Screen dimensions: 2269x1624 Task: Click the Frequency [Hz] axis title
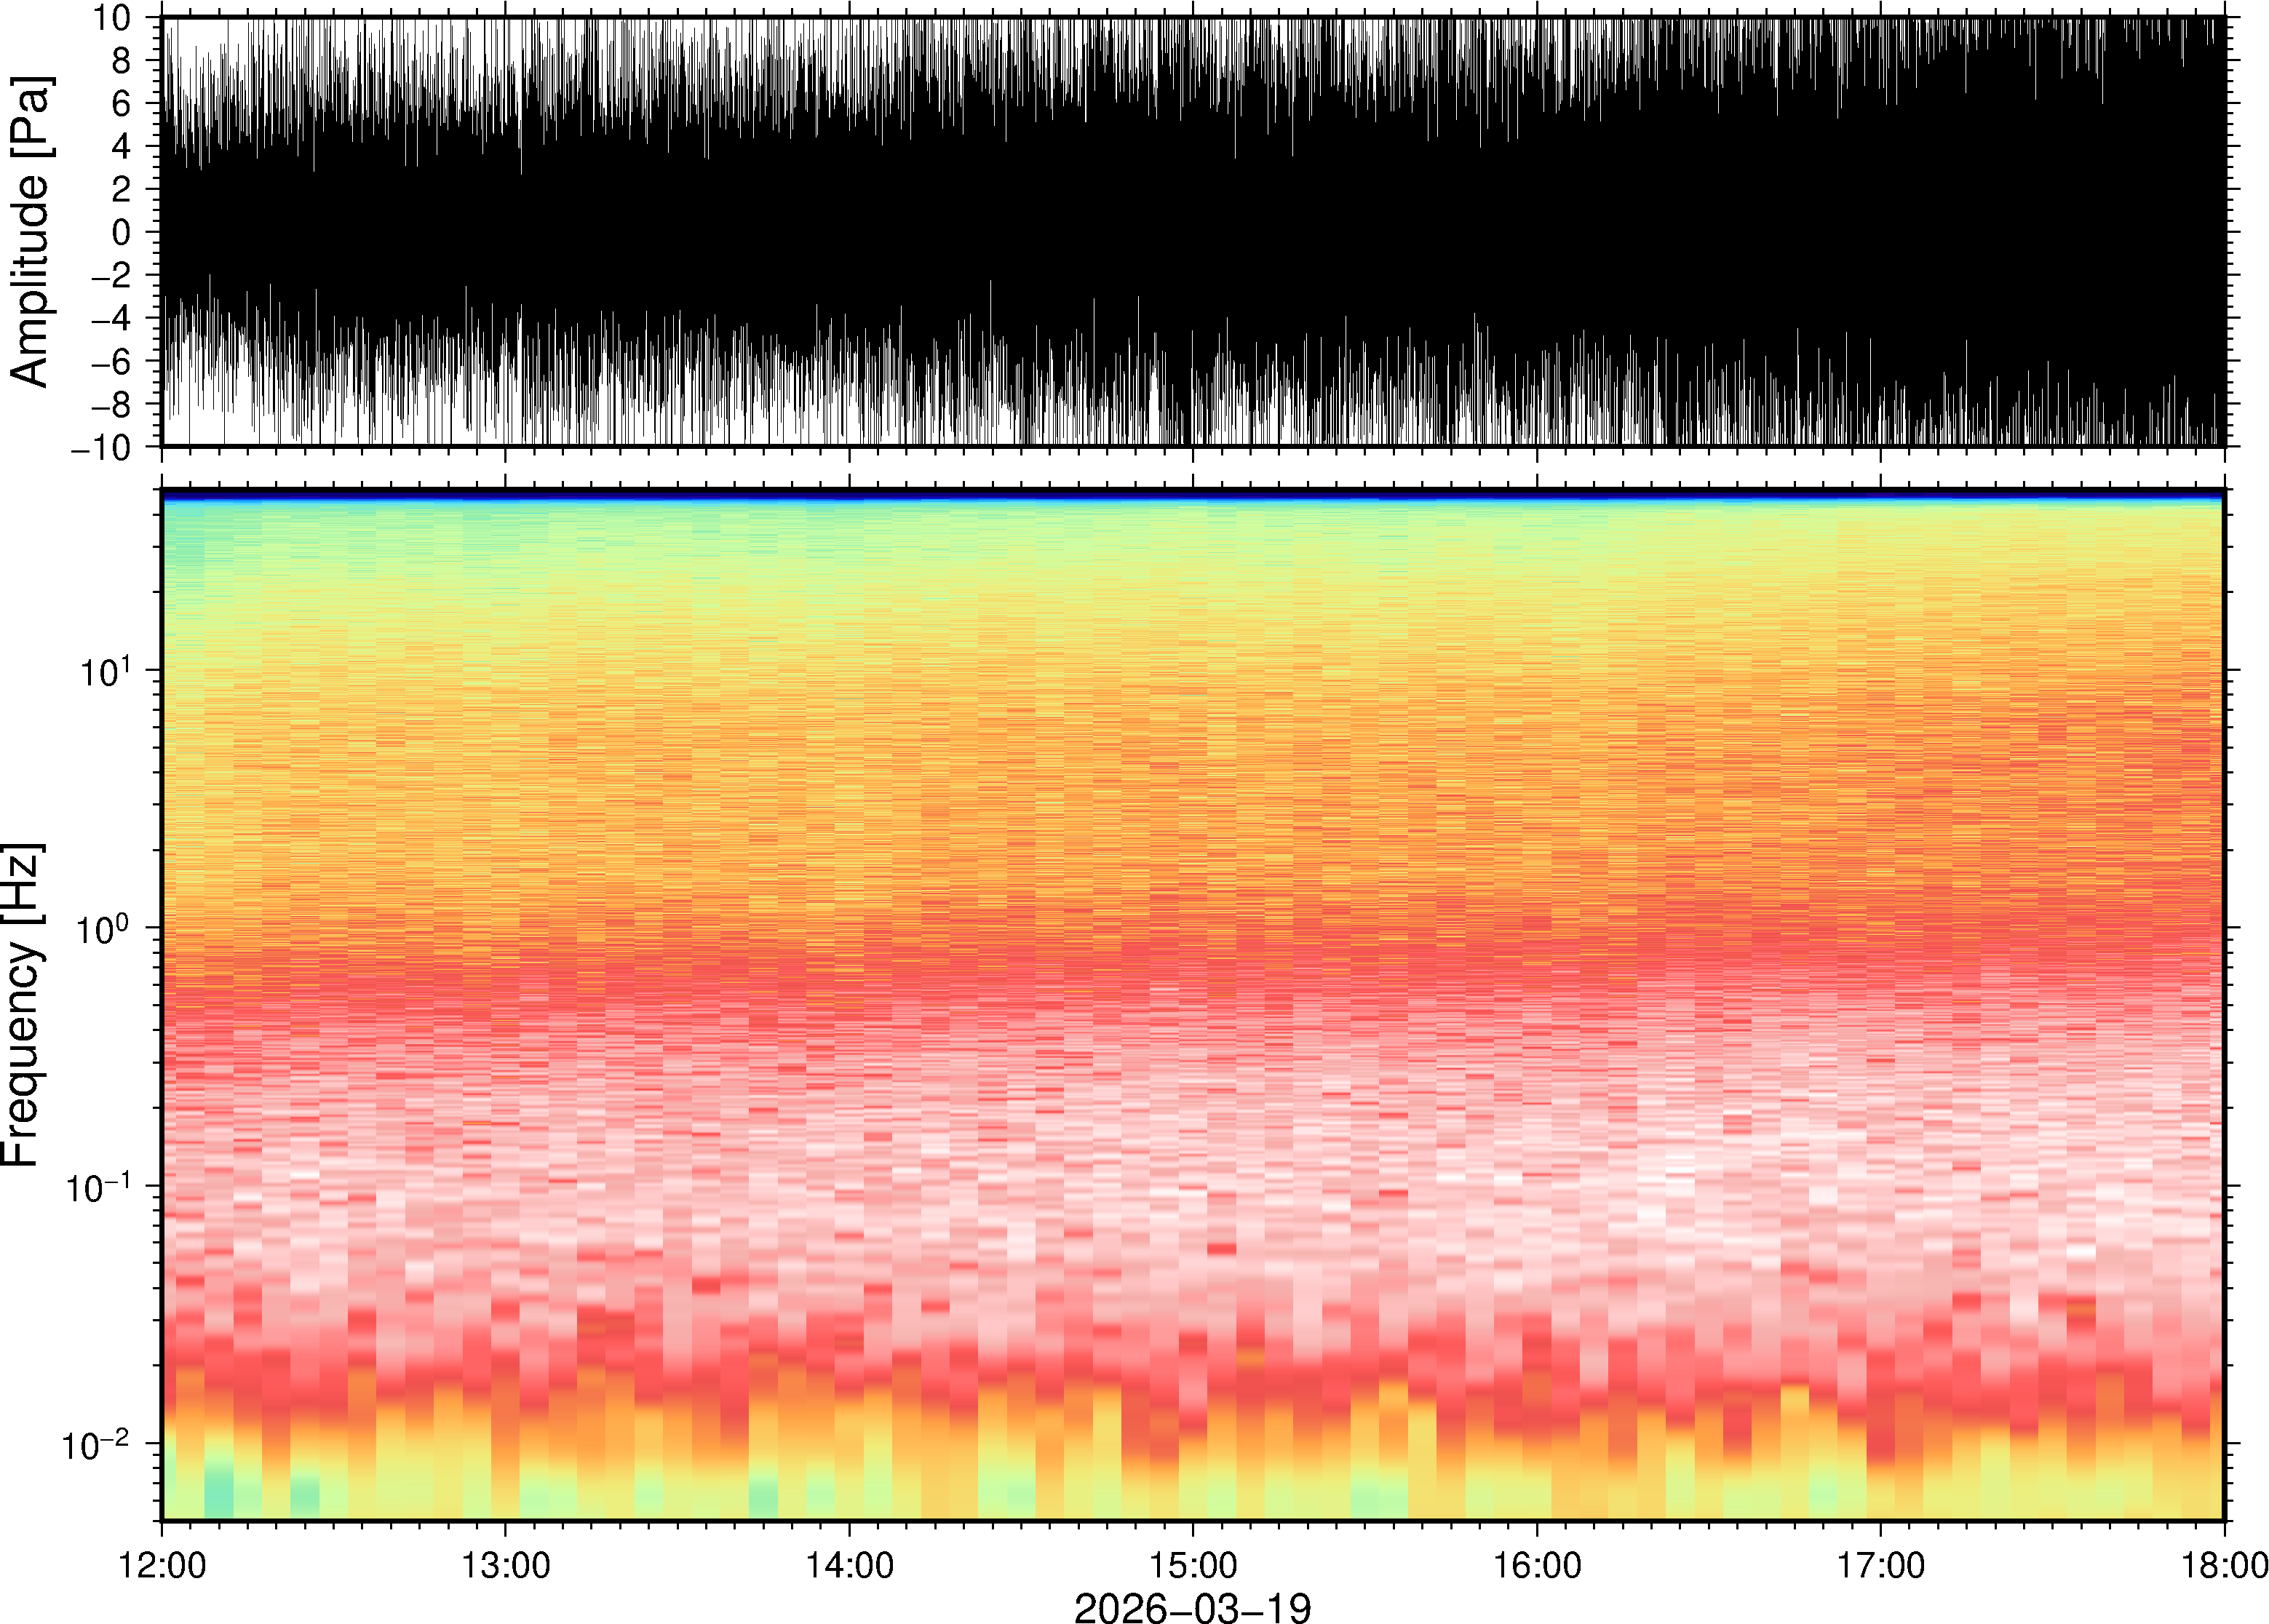click(x=22, y=1005)
